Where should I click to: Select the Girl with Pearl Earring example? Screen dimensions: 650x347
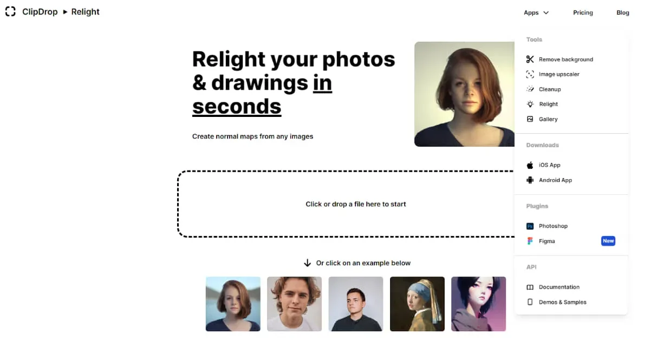tap(417, 304)
